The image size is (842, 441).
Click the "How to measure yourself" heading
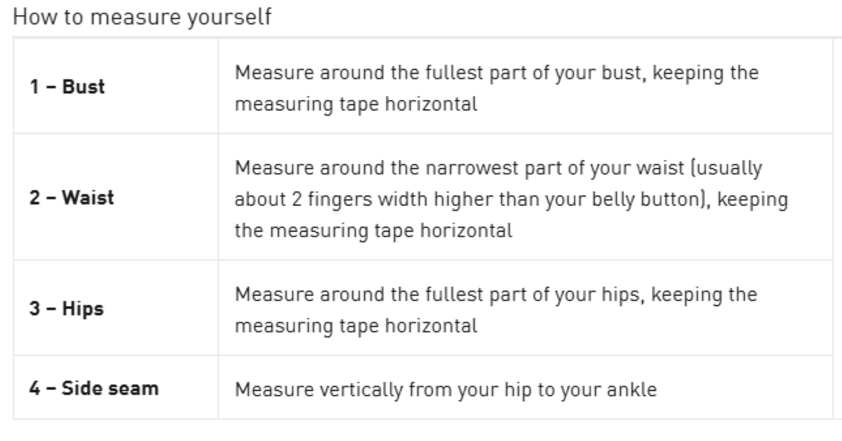tap(143, 16)
